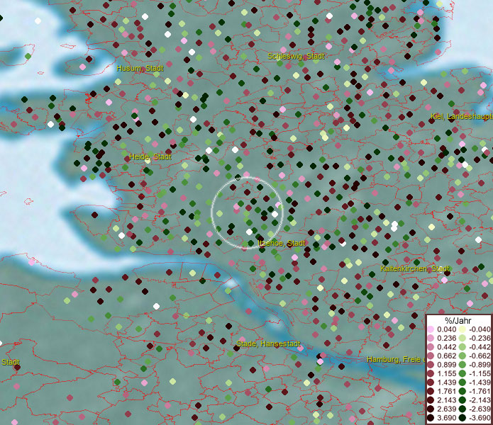This screenshot has width=493, height=425.
Task: Select the 'Itzehoe, Stadt' label
Action: pos(282,243)
